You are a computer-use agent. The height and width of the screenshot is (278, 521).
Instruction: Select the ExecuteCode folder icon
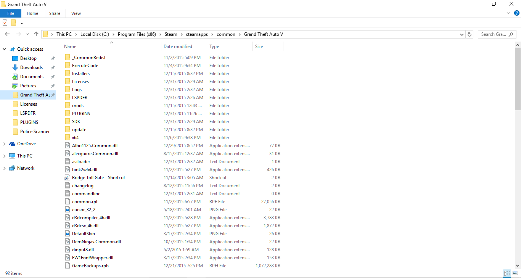point(68,66)
